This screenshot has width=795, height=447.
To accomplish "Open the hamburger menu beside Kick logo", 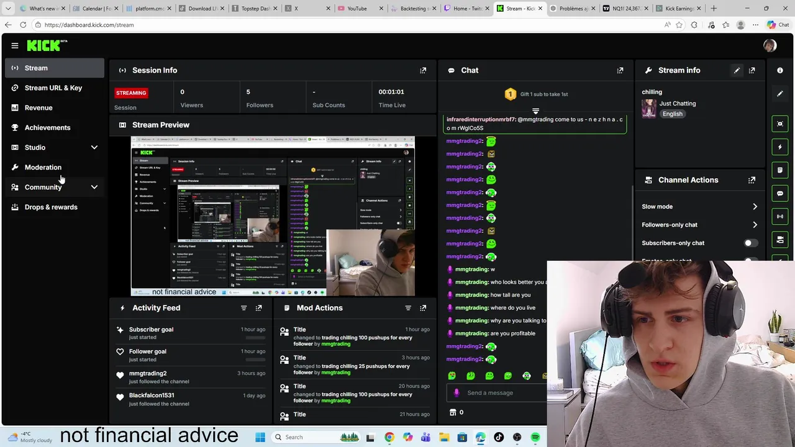I will (x=14, y=45).
